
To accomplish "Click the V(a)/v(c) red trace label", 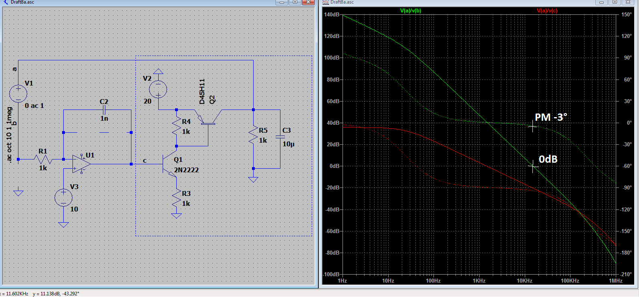I will [x=547, y=11].
